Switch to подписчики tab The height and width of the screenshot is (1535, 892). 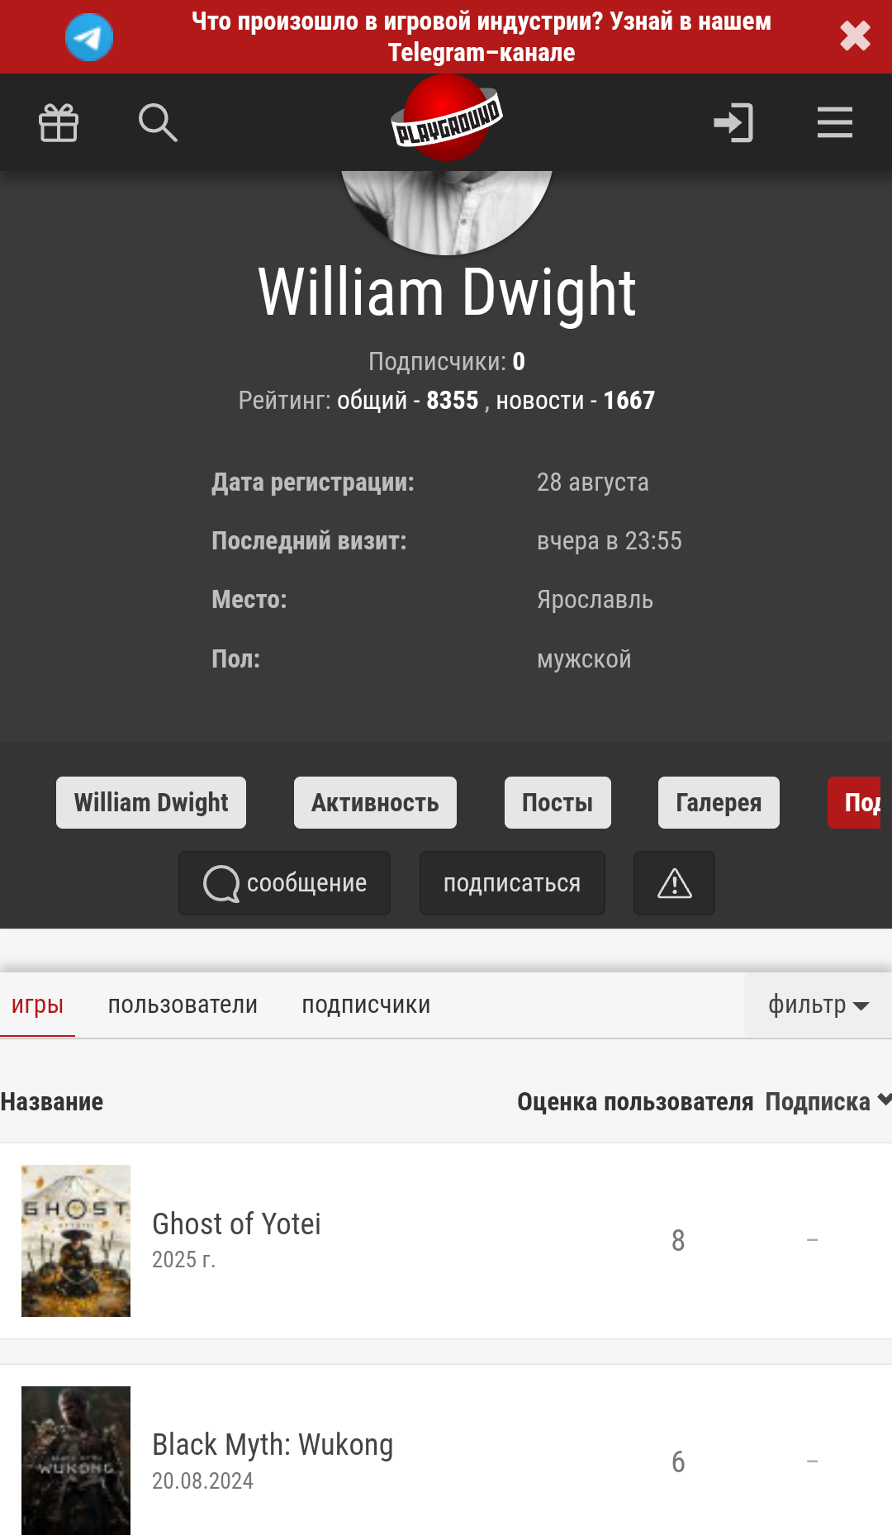click(366, 1005)
